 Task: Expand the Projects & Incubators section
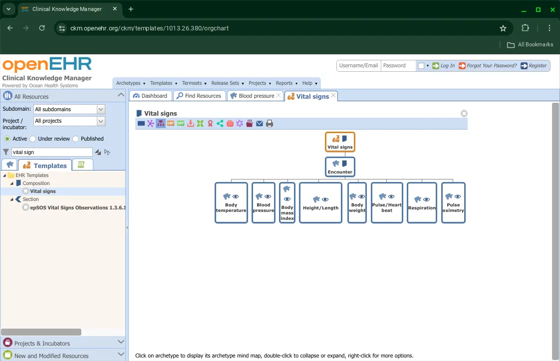[120, 343]
